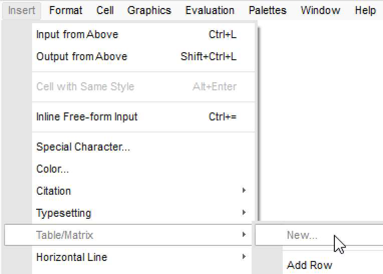Insert an Inline Free-form Input

pos(87,117)
